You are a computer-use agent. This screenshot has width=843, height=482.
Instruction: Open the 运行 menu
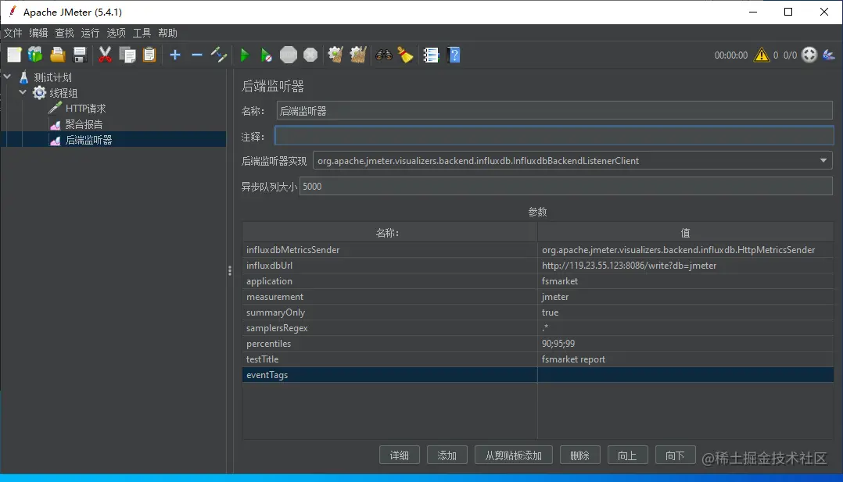click(x=91, y=33)
